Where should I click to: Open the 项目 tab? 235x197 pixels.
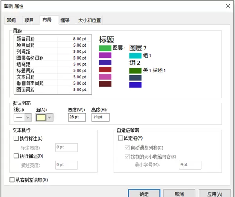point(29,20)
